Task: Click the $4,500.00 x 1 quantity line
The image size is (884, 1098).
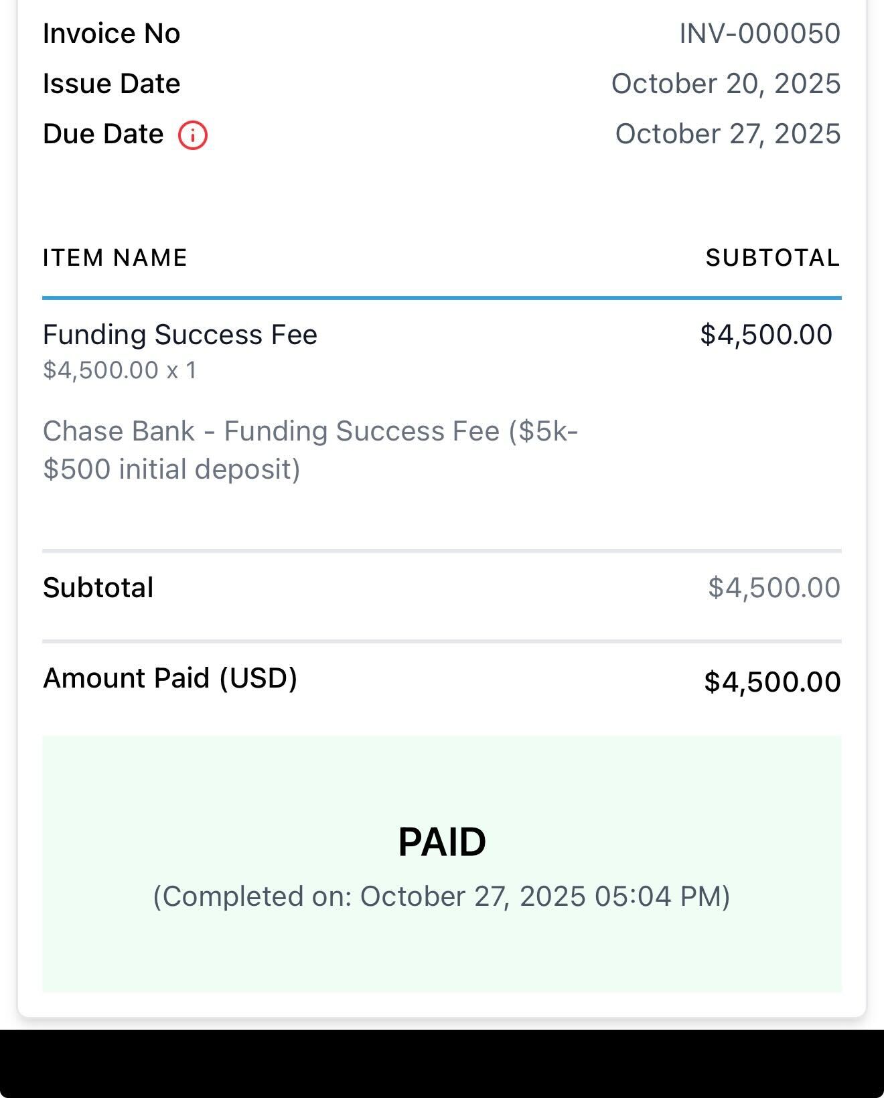Action: pyautogui.click(x=120, y=370)
